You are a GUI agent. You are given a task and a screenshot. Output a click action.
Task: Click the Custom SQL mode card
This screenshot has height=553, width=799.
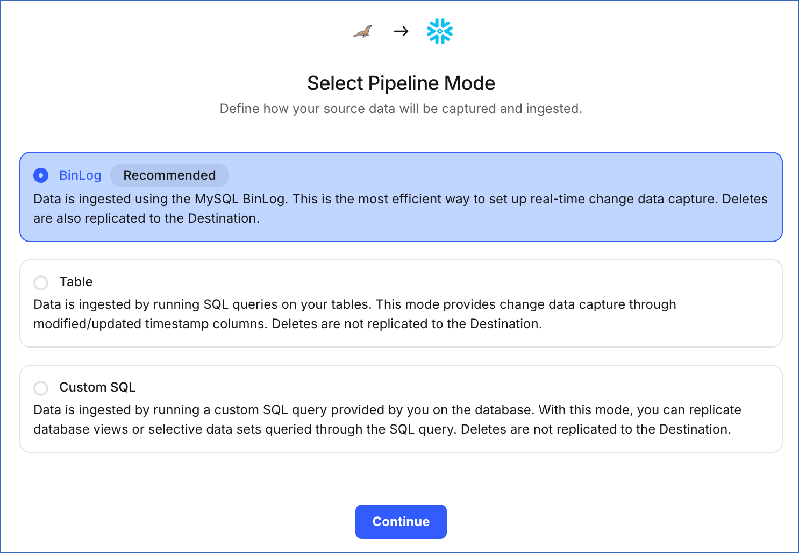click(x=401, y=408)
